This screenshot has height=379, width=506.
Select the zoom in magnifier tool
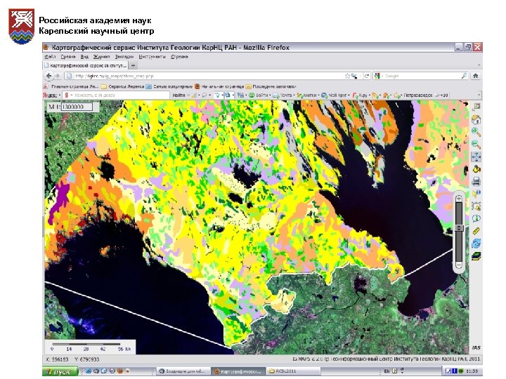[476, 132]
